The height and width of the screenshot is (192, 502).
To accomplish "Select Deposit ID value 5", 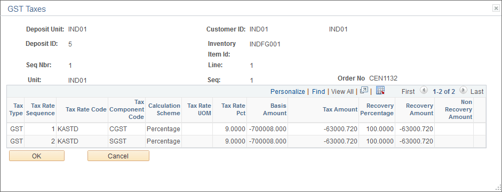I will [x=70, y=44].
